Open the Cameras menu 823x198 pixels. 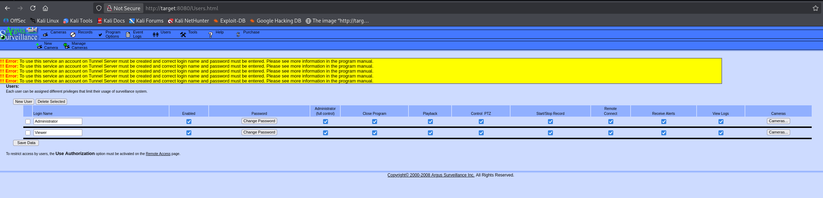58,32
